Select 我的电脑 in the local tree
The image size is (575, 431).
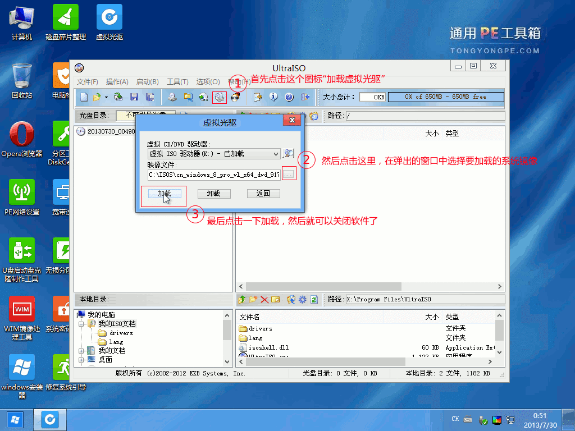click(101, 314)
